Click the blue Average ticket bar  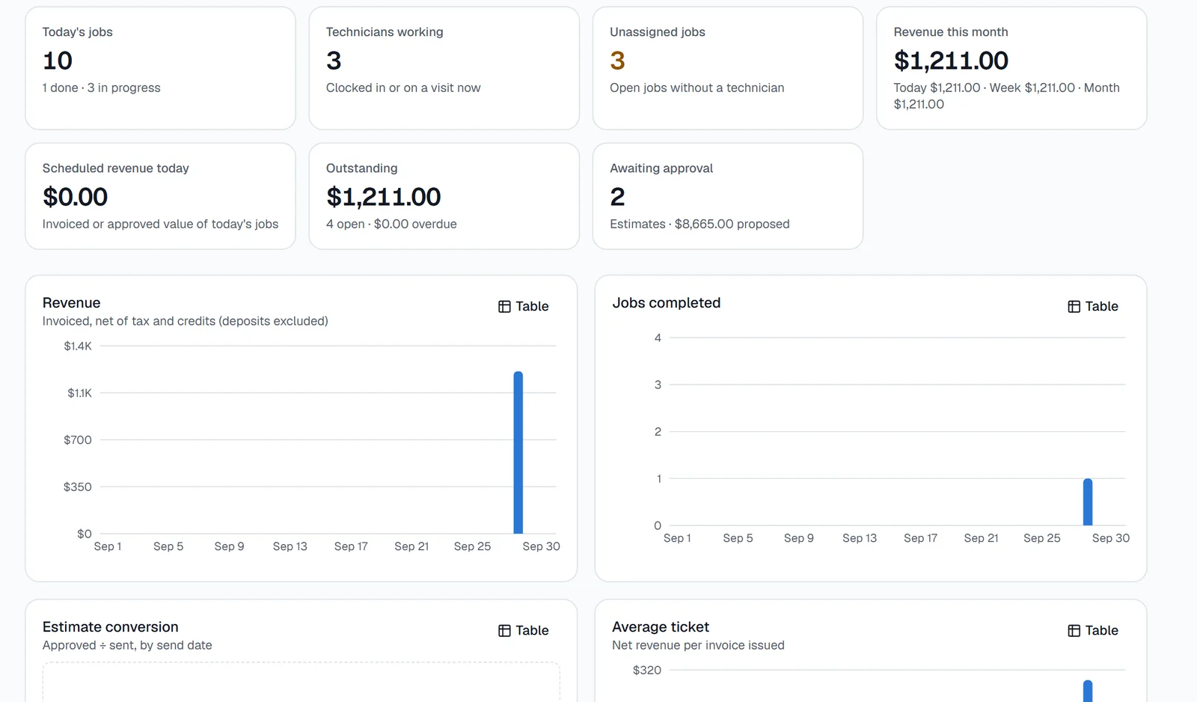[1088, 691]
